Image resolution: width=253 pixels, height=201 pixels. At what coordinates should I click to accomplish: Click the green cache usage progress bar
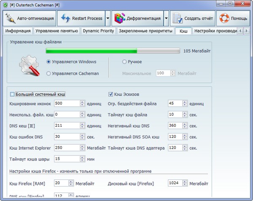113,51
